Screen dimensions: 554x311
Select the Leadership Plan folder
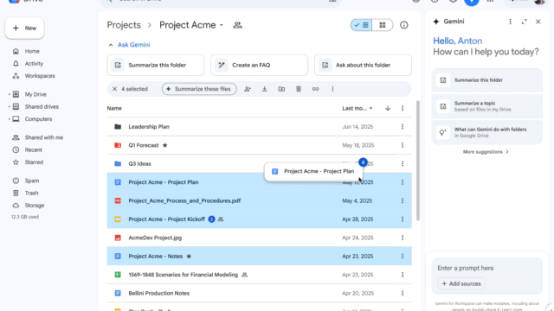[260, 127]
